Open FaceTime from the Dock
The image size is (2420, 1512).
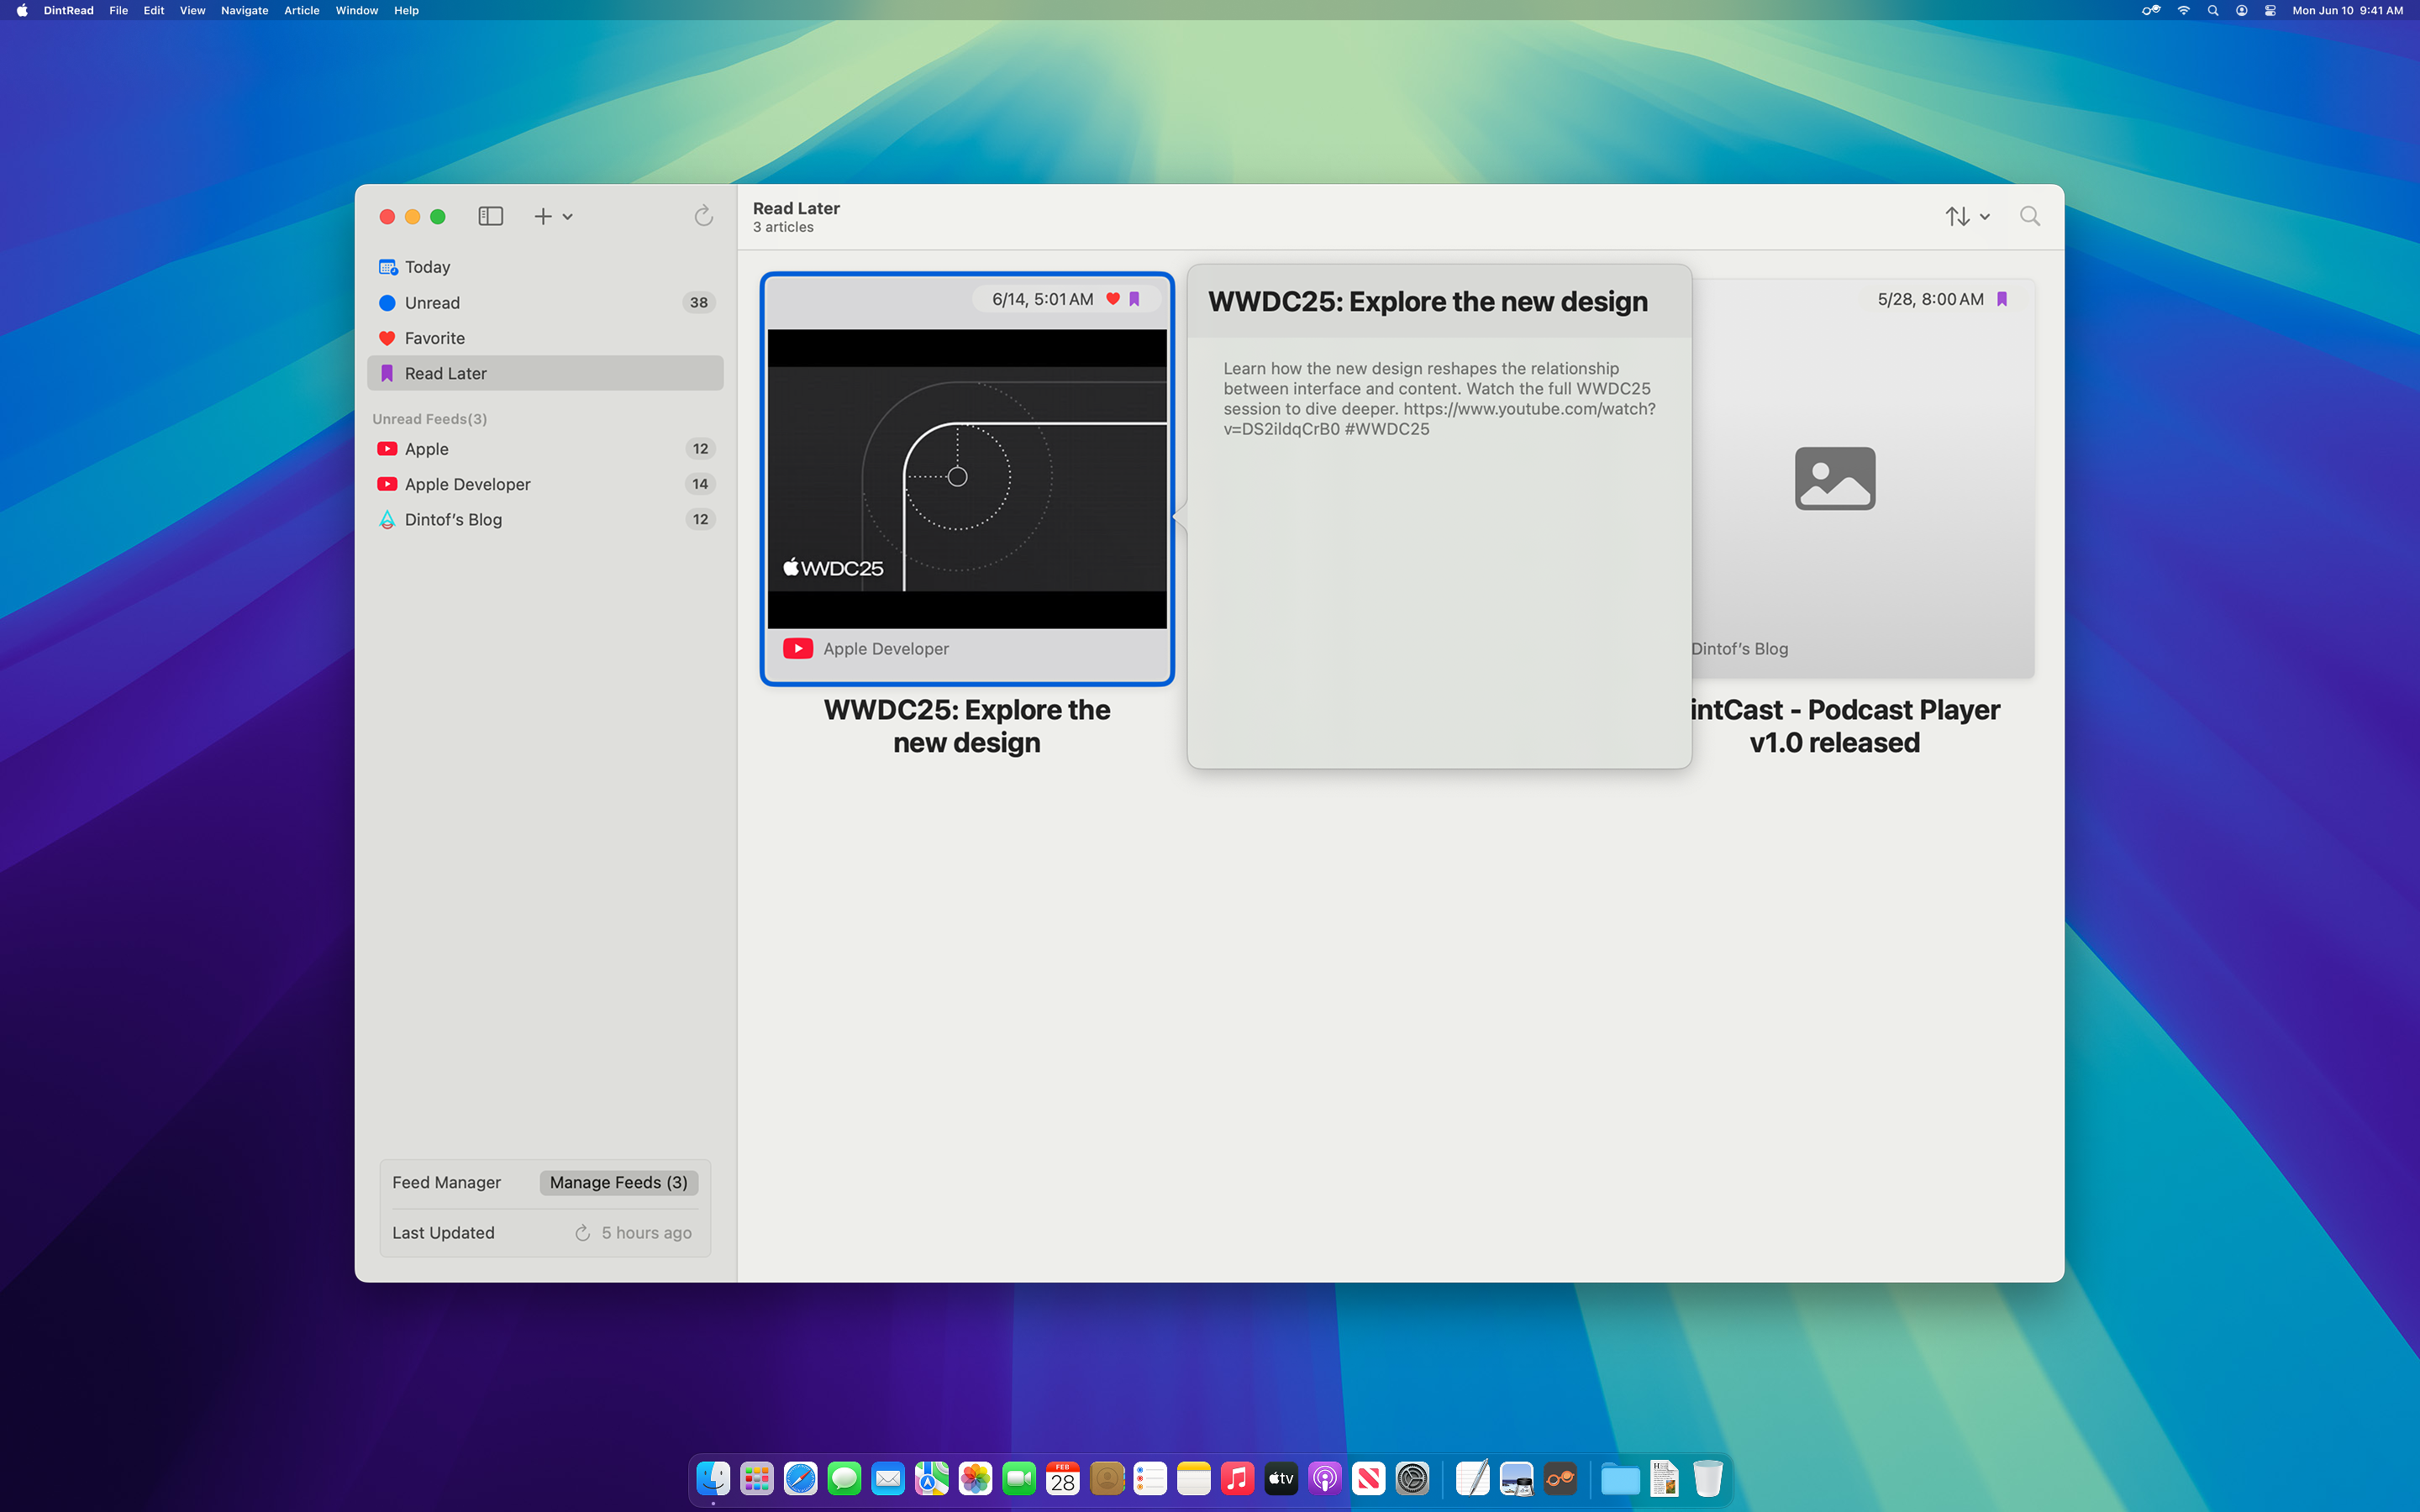(1019, 1478)
